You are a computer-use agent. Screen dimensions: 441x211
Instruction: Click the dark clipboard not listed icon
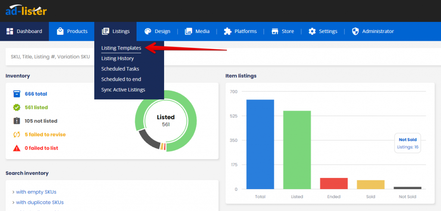point(17,121)
